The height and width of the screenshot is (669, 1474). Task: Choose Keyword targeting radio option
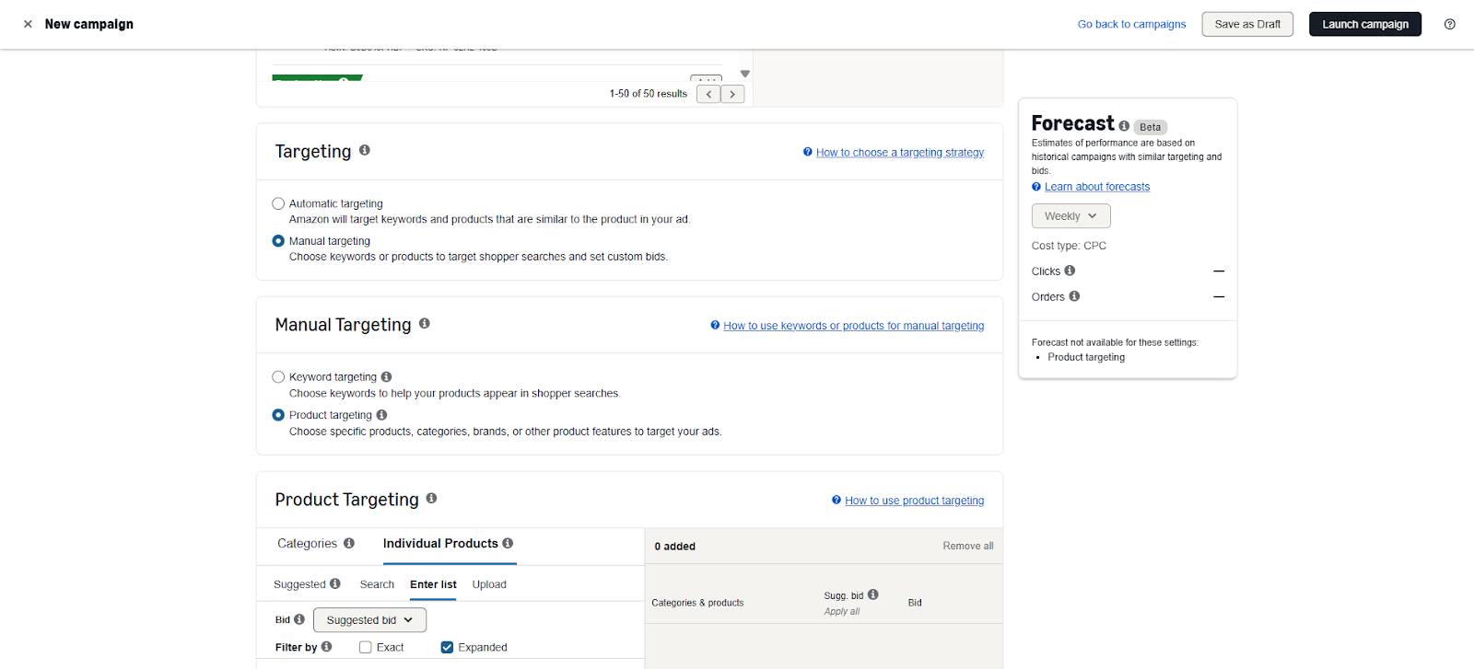click(278, 376)
